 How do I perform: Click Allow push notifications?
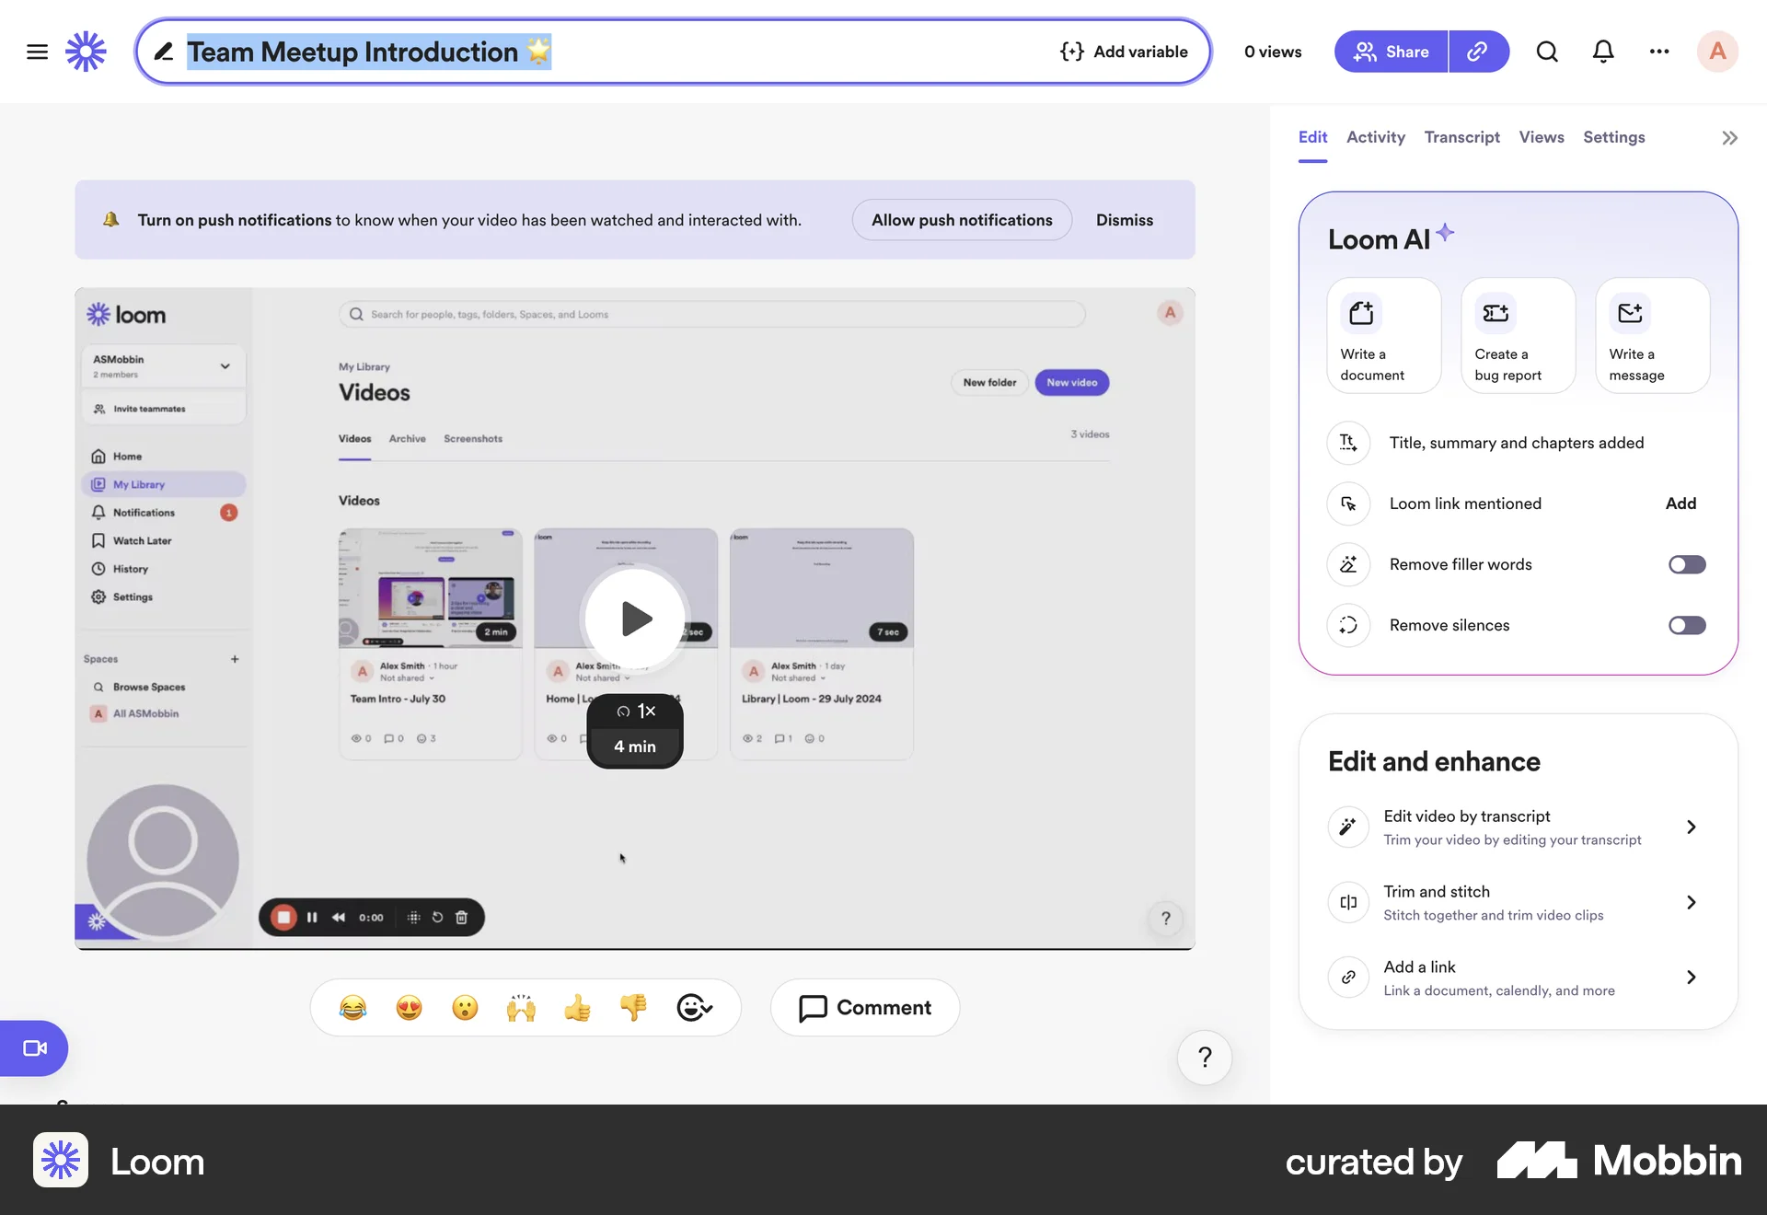click(961, 220)
